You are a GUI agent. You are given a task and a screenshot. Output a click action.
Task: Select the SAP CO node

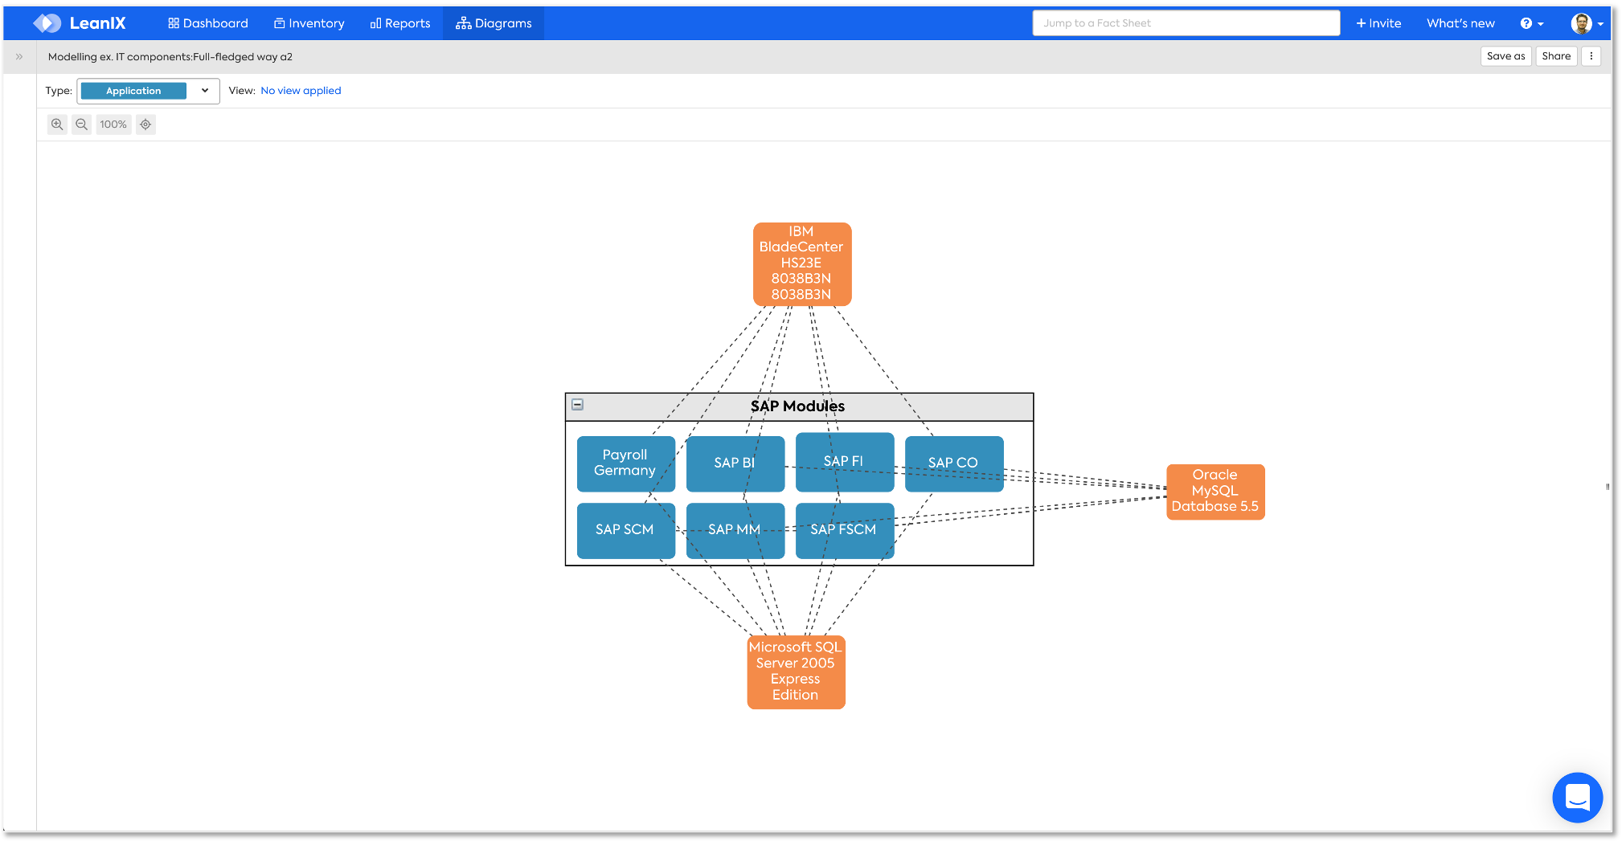point(953,463)
